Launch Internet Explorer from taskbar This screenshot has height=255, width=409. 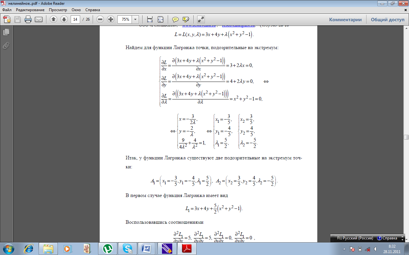pos(29,248)
